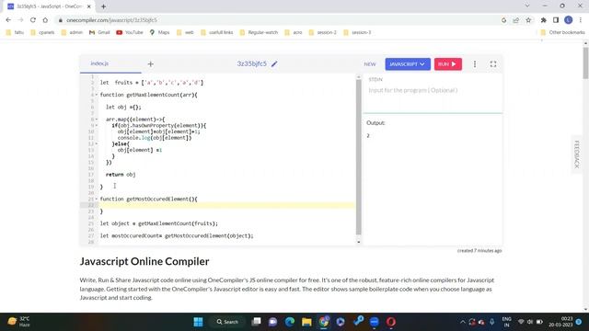Collapse the arr.map fold arrow

point(97,120)
